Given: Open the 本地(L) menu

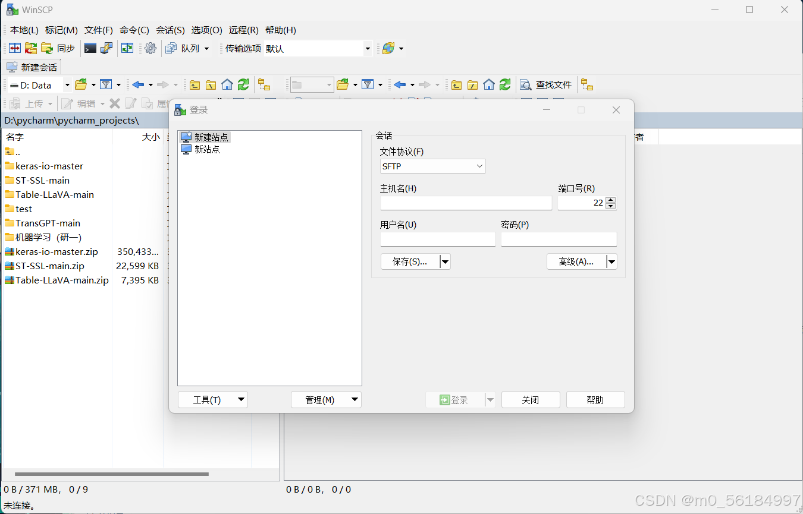Looking at the screenshot, I should click(x=24, y=30).
